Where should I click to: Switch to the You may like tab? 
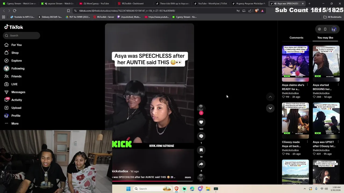pyautogui.click(x=325, y=38)
